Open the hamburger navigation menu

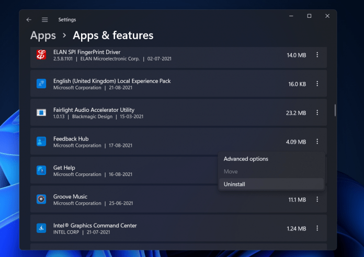[x=45, y=20]
